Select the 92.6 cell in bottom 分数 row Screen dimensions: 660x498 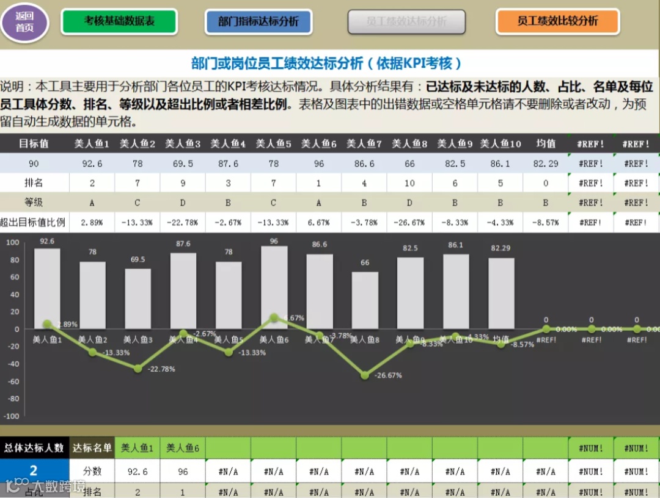click(x=137, y=471)
